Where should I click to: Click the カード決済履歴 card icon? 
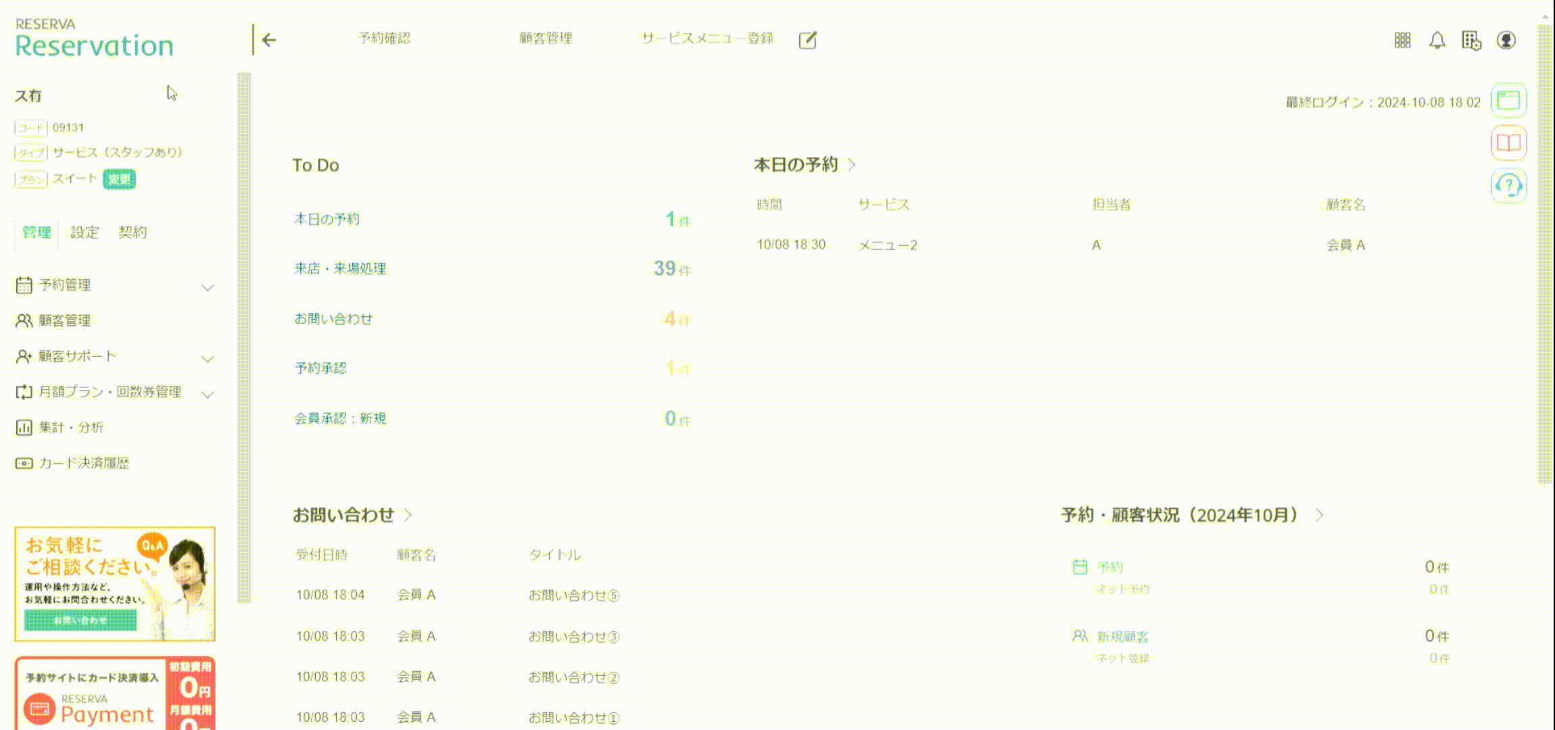[22, 463]
